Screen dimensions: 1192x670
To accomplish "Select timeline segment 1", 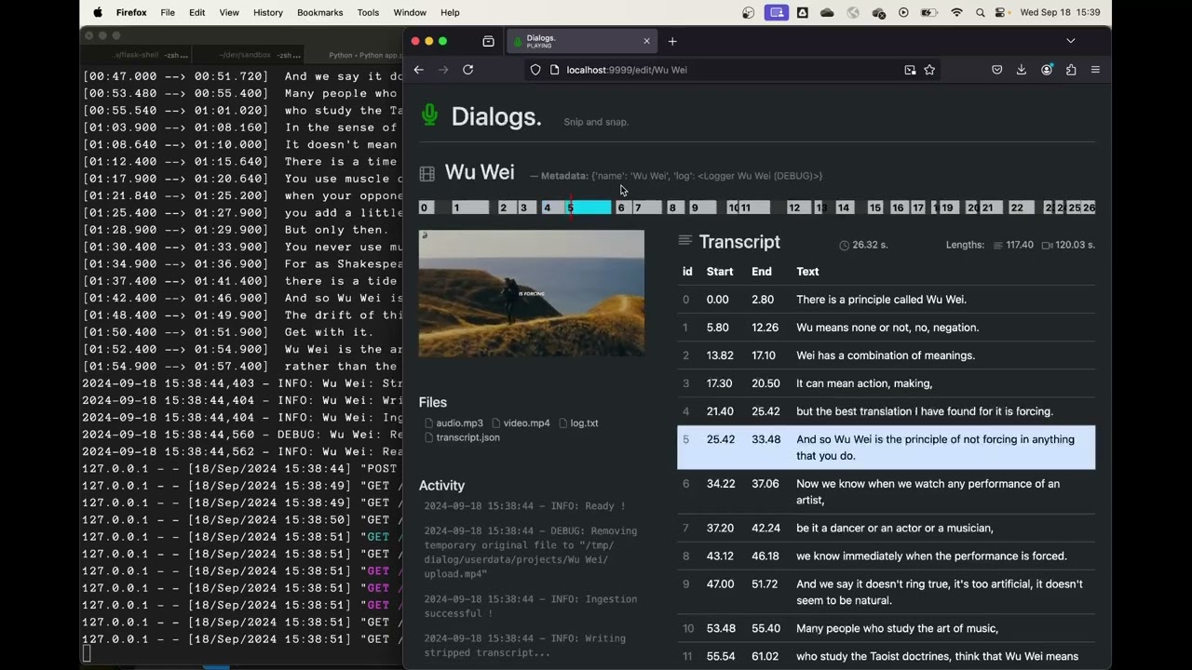I will [x=470, y=208].
